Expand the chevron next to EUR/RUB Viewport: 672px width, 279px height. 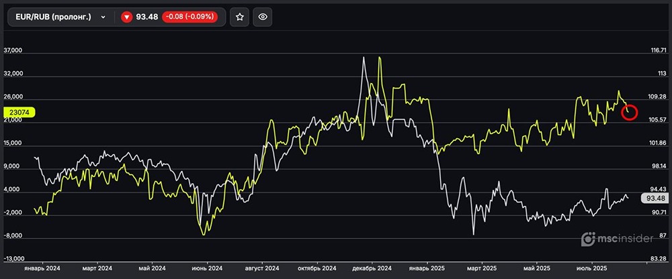click(103, 17)
